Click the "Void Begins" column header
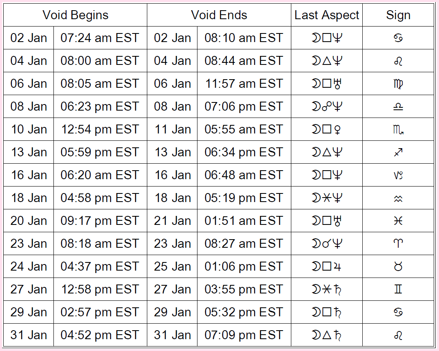 pyautogui.click(x=75, y=15)
